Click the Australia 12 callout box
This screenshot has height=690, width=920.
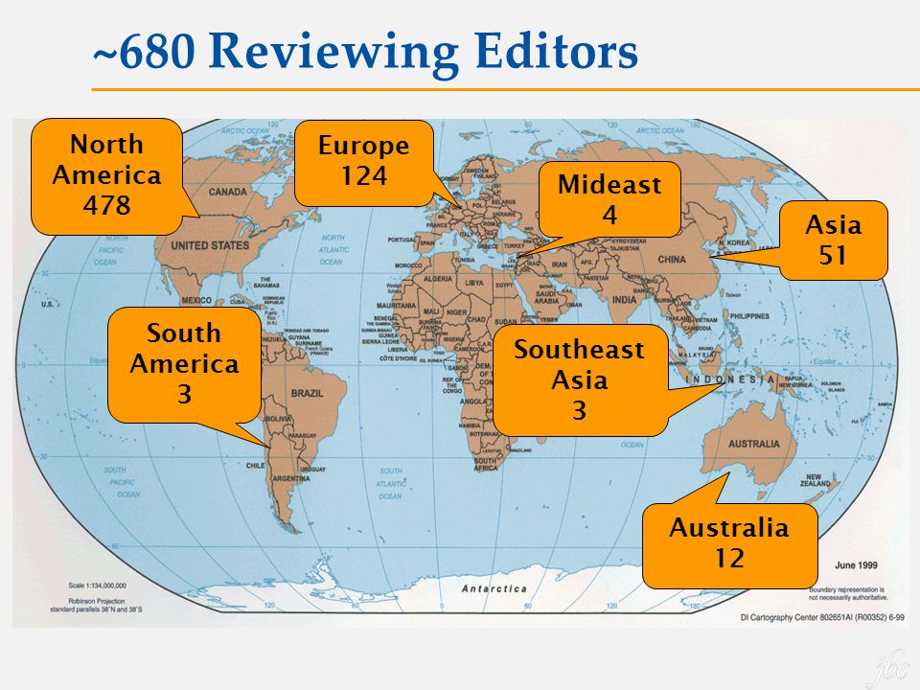coord(729,545)
